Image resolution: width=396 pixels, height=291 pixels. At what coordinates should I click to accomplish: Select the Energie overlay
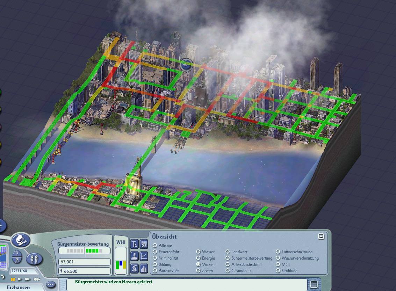coord(198,258)
